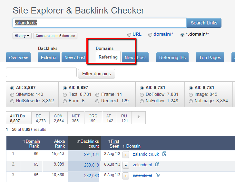Screen dimensions: 235x182
Task: Open the 282,063 backlinks count
Action: pos(92,176)
